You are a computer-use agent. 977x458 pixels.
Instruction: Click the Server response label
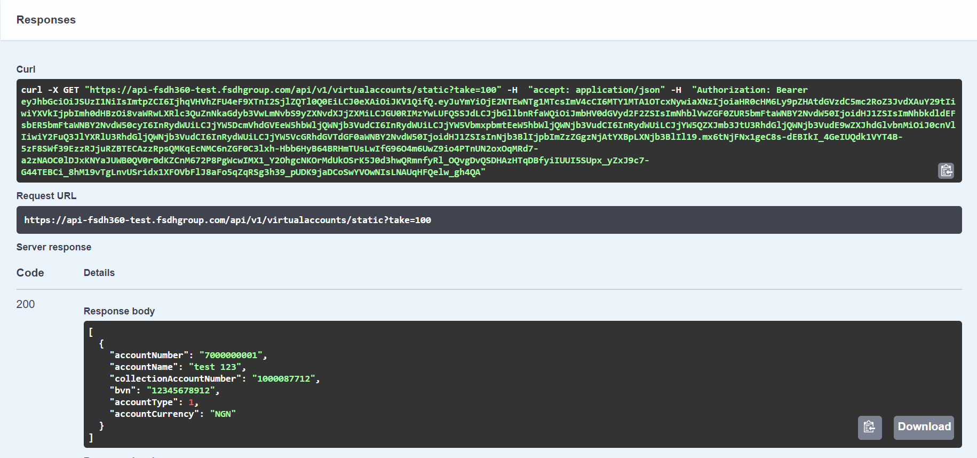pos(54,247)
